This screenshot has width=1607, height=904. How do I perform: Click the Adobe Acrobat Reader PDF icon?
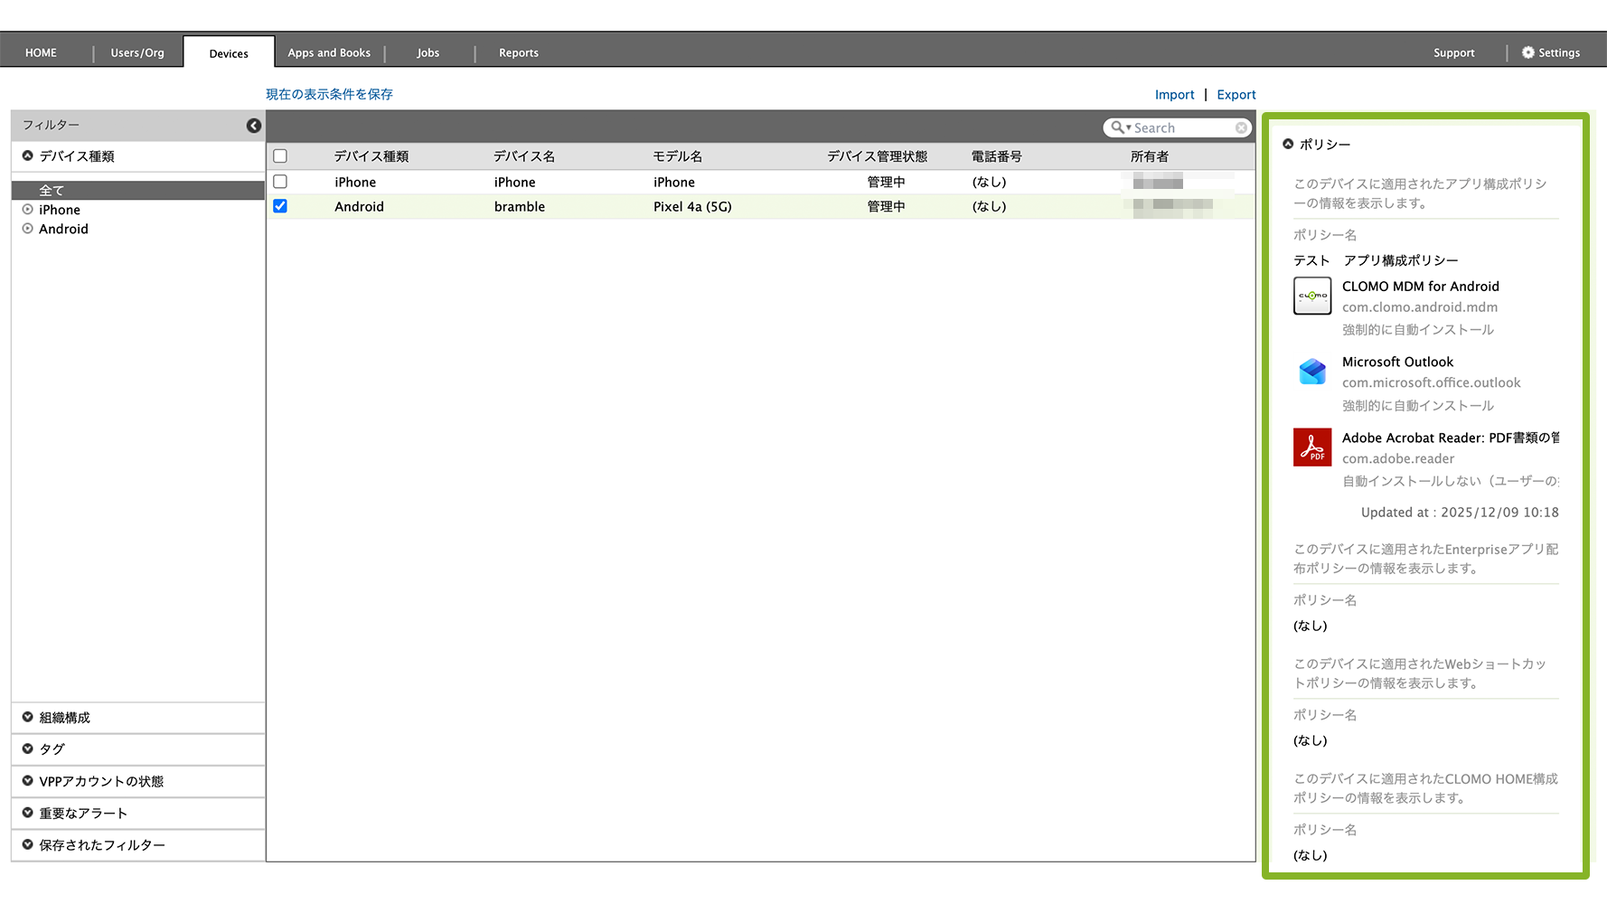click(x=1311, y=447)
